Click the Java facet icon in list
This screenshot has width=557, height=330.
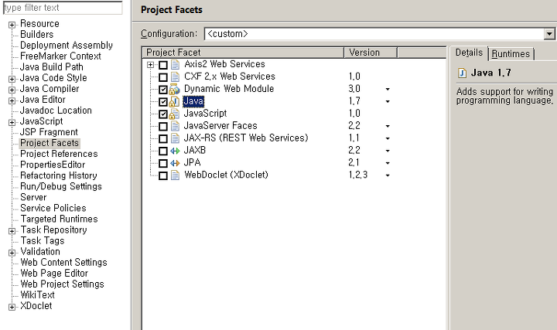pos(174,101)
